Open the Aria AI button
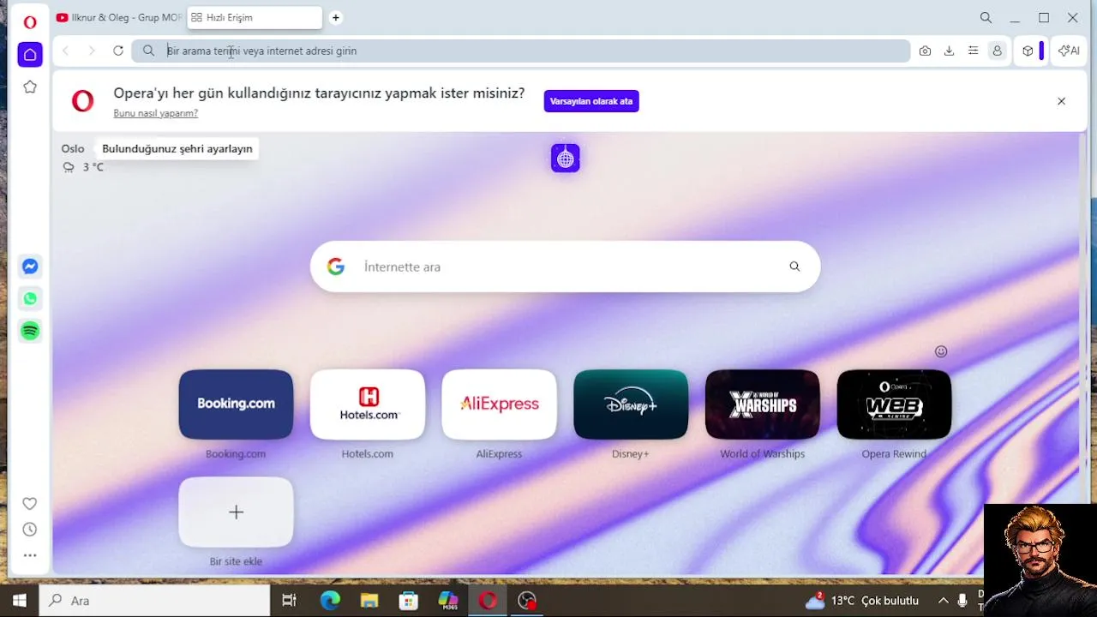Image resolution: width=1097 pixels, height=617 pixels. (x=1069, y=51)
